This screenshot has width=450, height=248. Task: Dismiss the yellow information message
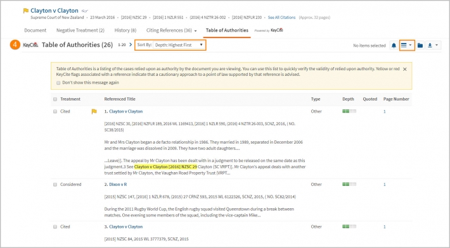(x=404, y=69)
